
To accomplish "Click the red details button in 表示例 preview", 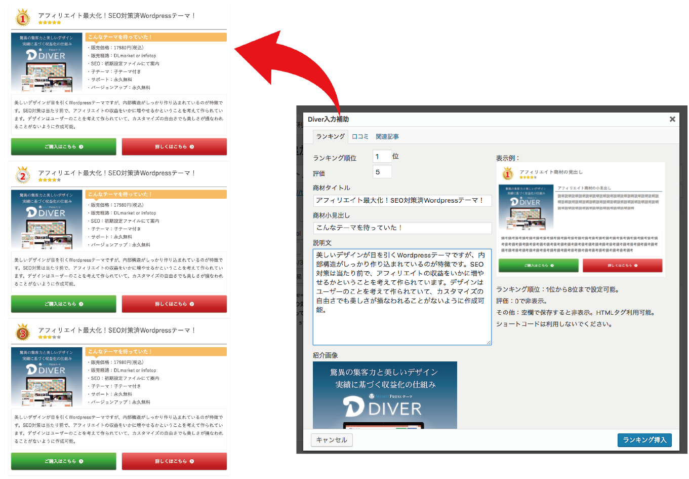I will click(x=623, y=265).
